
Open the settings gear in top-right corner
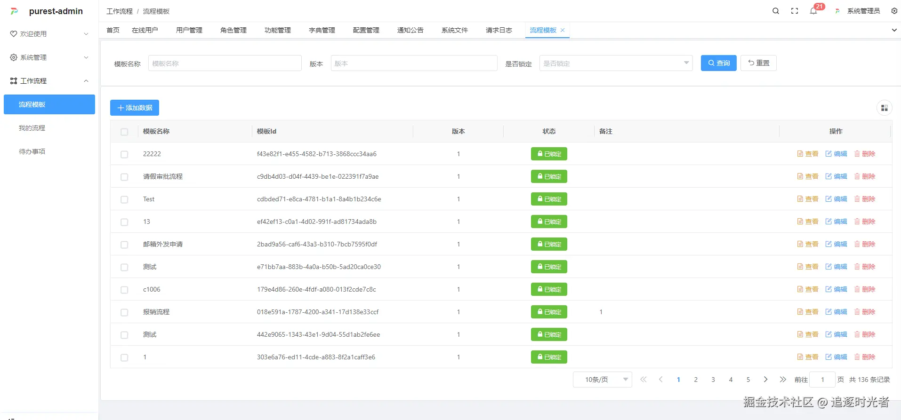pos(894,11)
